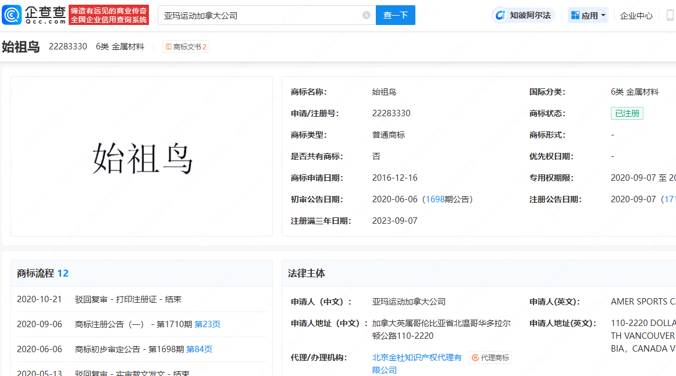
Task: Select 是否共有商标 value 否
Action: coord(376,156)
